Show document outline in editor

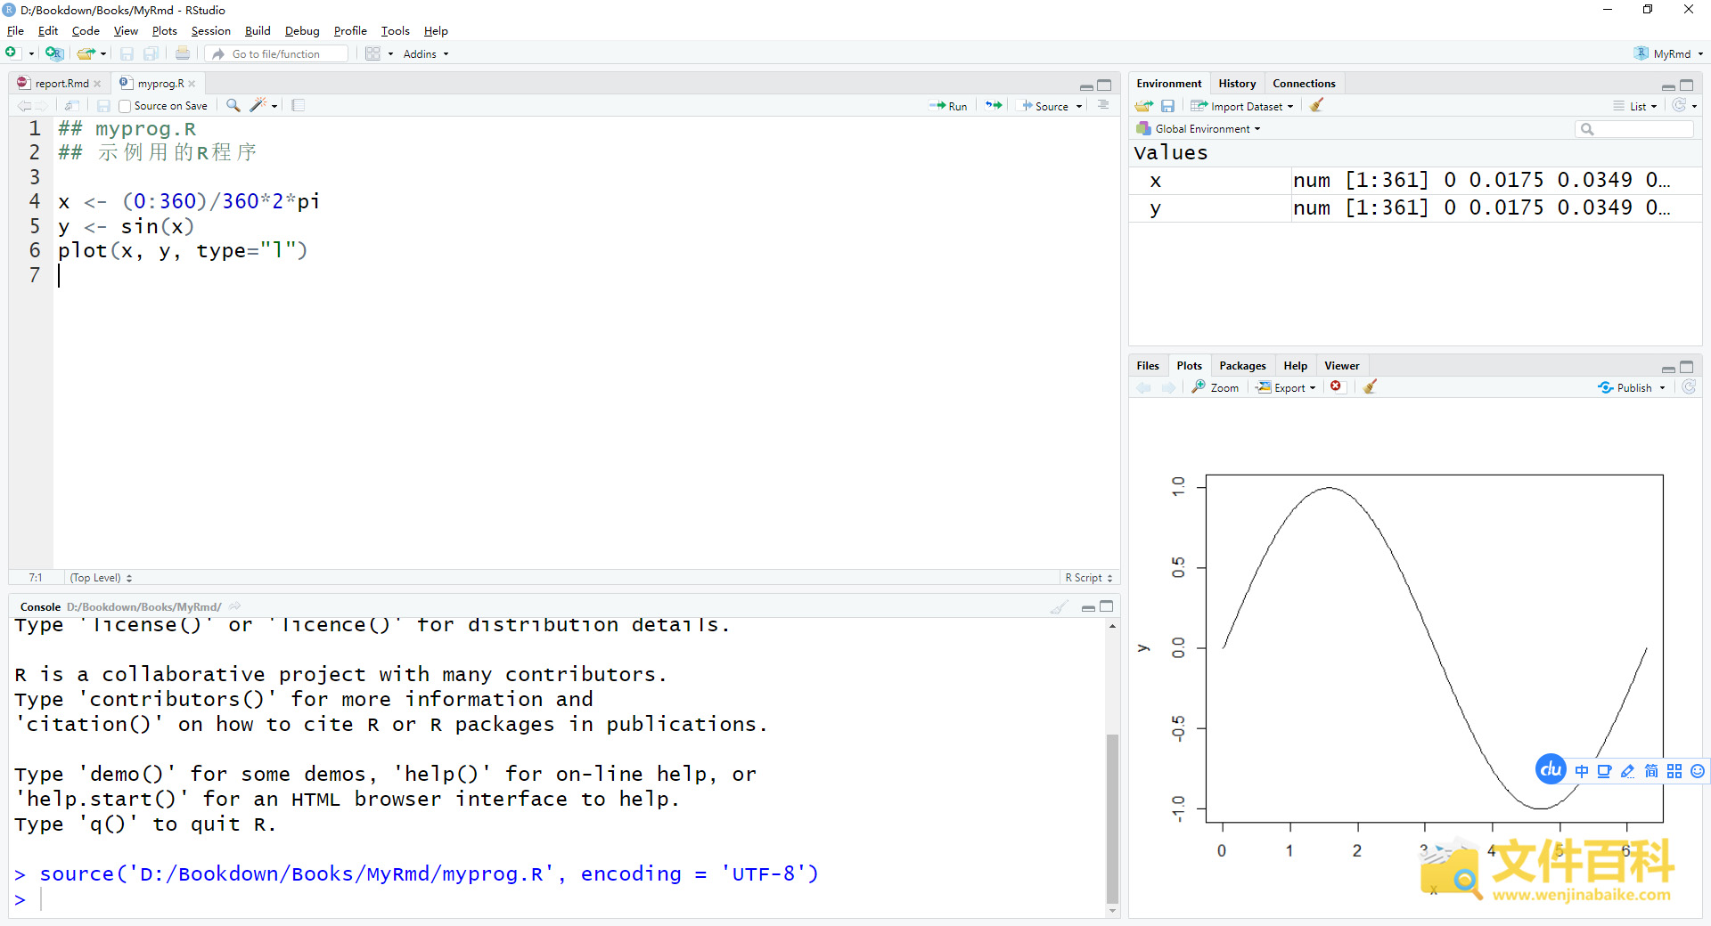pyautogui.click(x=1103, y=105)
